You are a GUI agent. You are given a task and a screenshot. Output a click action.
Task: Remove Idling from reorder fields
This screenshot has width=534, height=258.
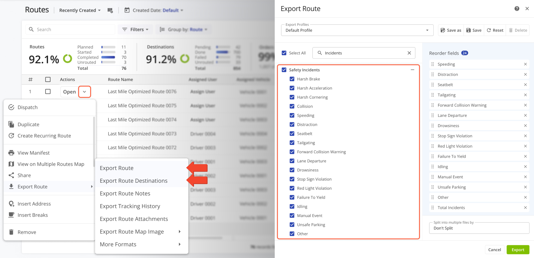525,167
